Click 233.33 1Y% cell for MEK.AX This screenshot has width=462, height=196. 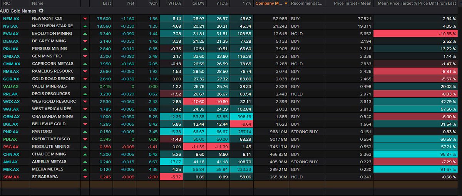pyautogui.click(x=241, y=169)
